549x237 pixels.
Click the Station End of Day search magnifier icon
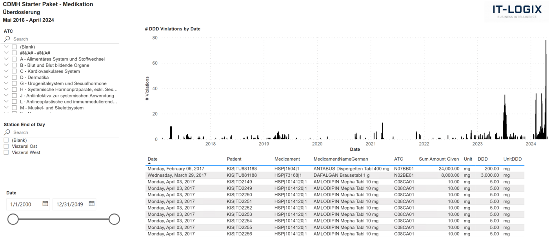pos(7,132)
